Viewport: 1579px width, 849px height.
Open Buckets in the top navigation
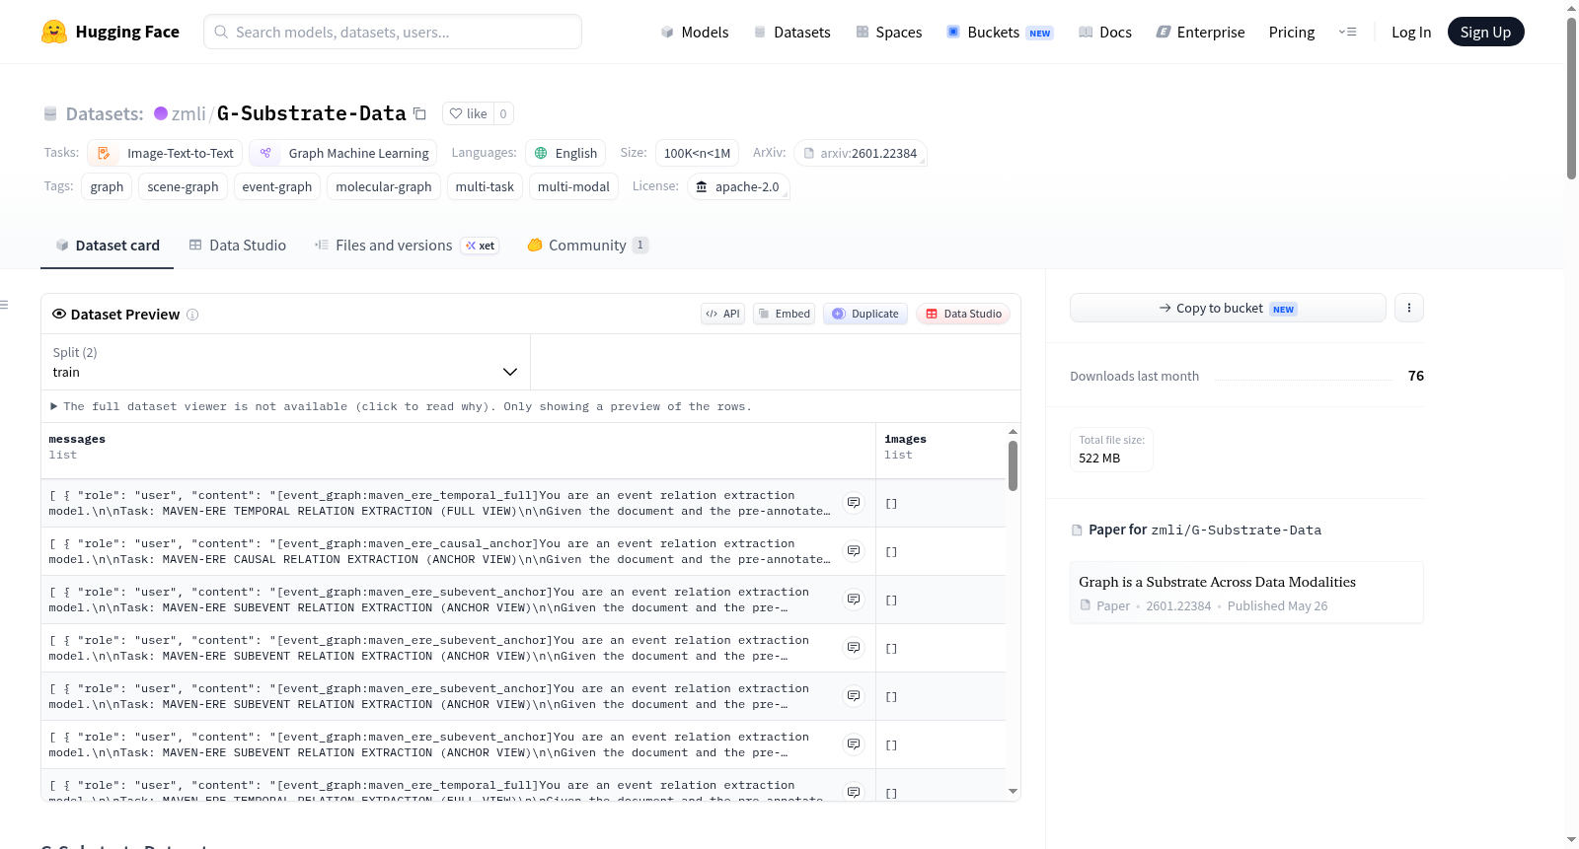(x=1000, y=32)
